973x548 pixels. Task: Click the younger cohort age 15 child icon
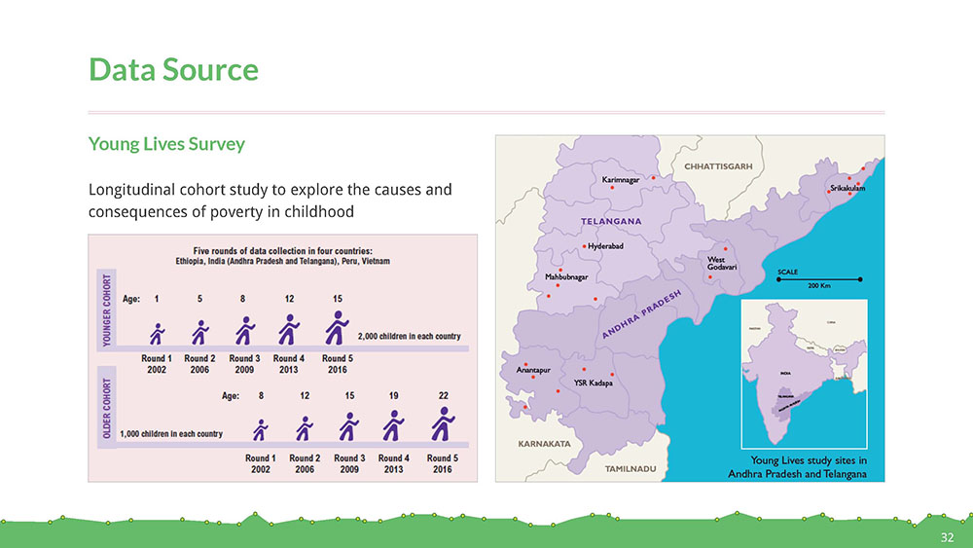point(337,328)
